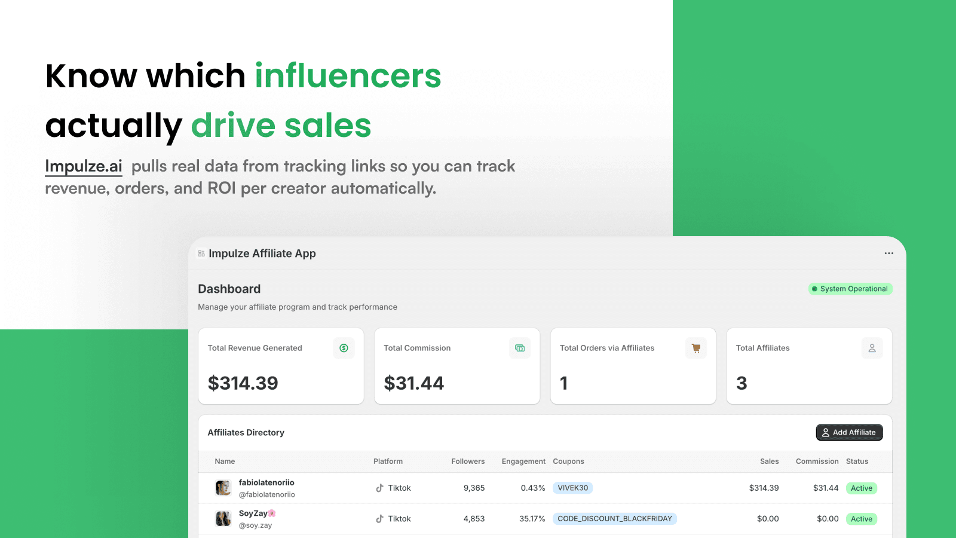Open the Impulze.ai link

click(x=83, y=166)
